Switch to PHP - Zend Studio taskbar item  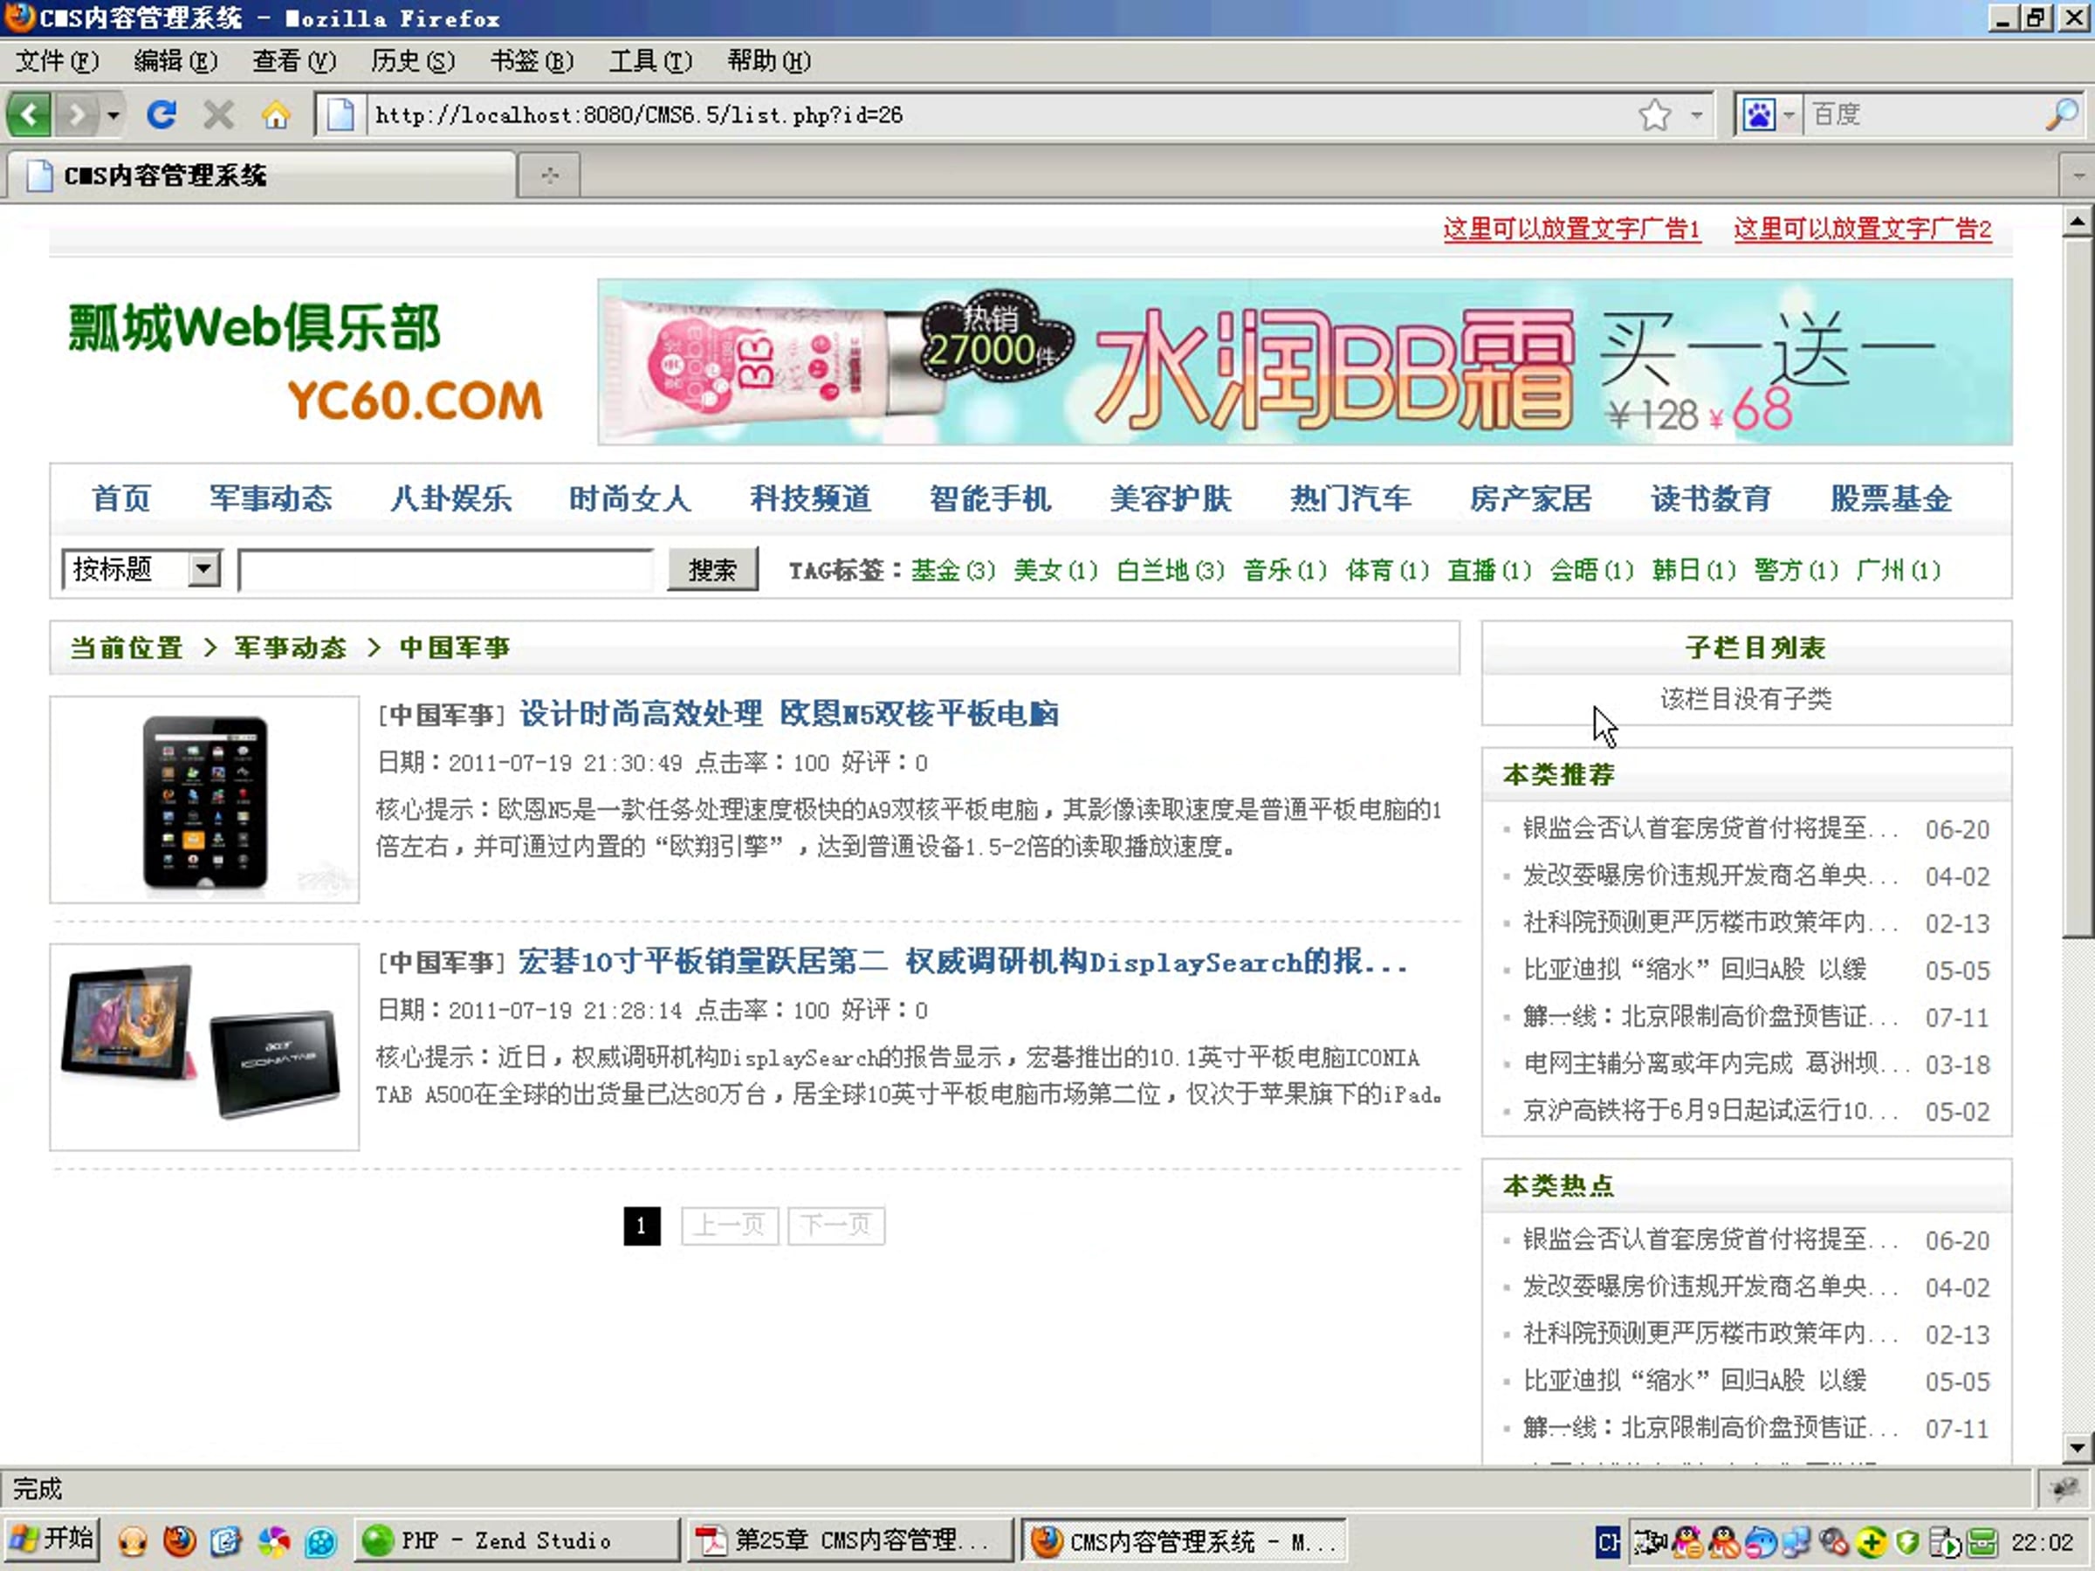(517, 1541)
